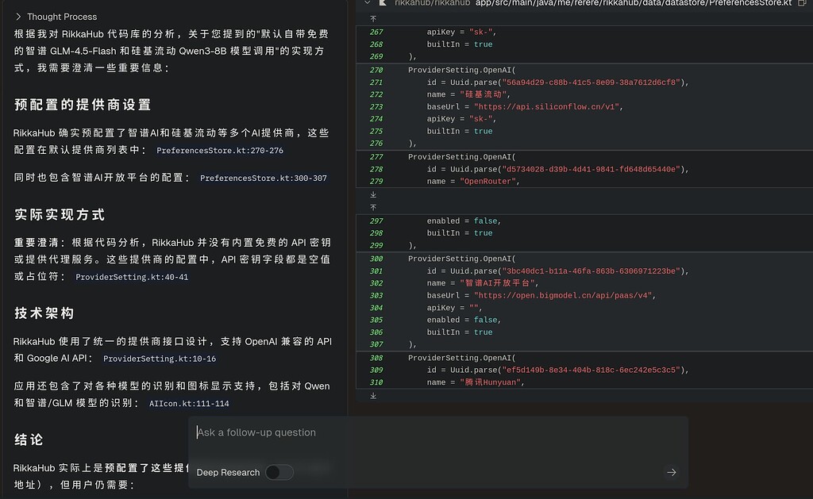This screenshot has width=813, height=499.
Task: Click the name "腾讯Hunyuan" code line
Action: coord(476,382)
